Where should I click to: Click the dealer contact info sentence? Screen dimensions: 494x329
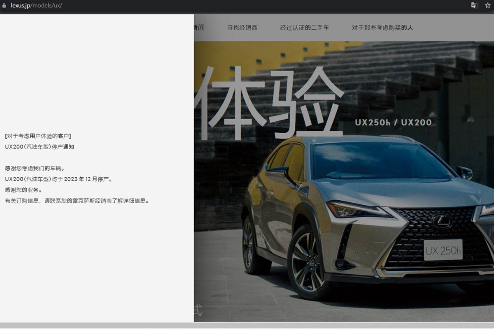77,201
